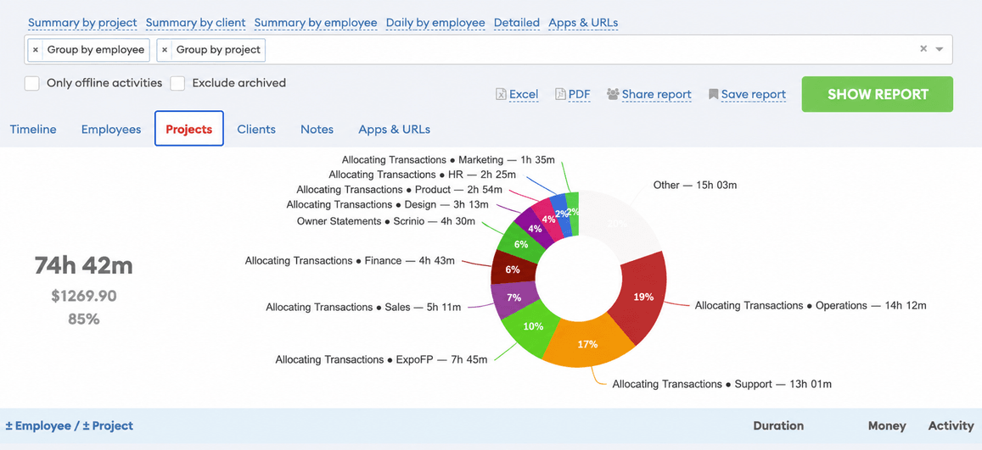
Task: Click the 74h 42m total duration
Action: click(84, 266)
